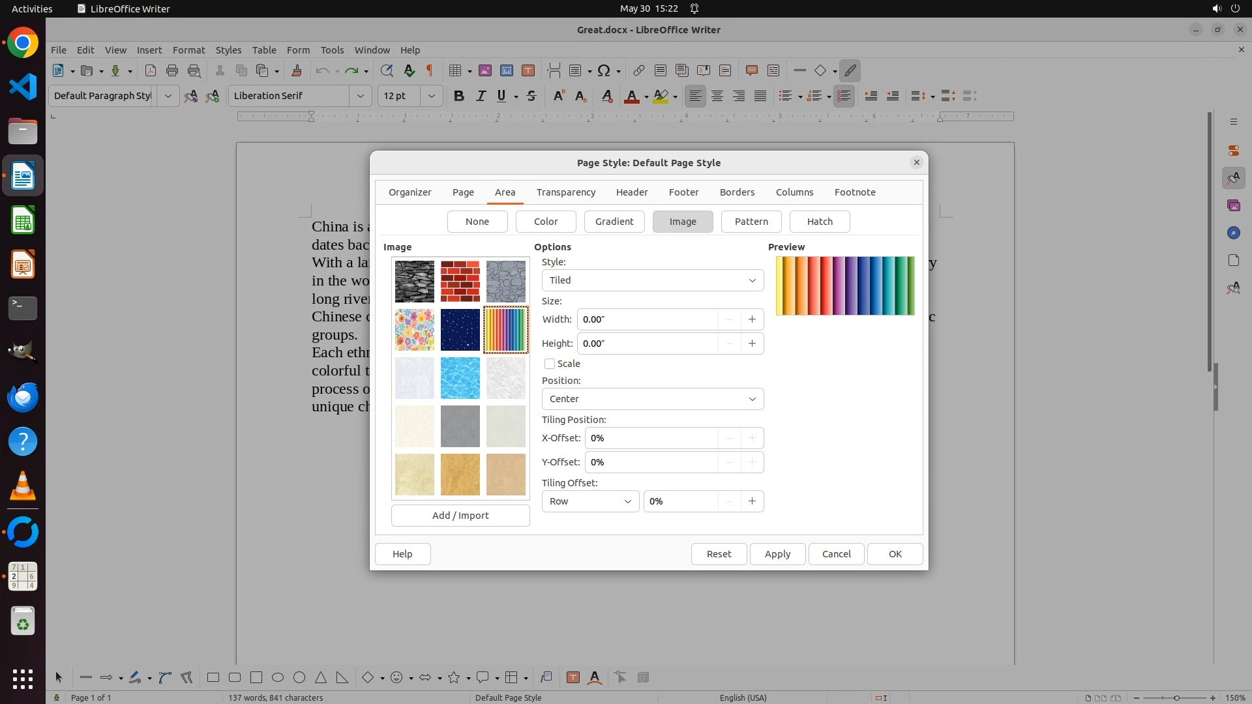Open VLC from the dock
The height and width of the screenshot is (704, 1252).
[23, 486]
